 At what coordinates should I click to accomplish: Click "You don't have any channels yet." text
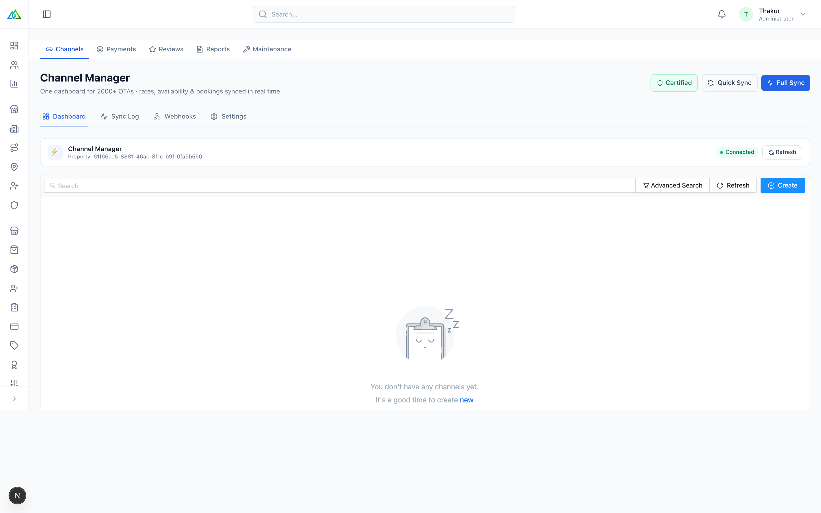(x=424, y=387)
